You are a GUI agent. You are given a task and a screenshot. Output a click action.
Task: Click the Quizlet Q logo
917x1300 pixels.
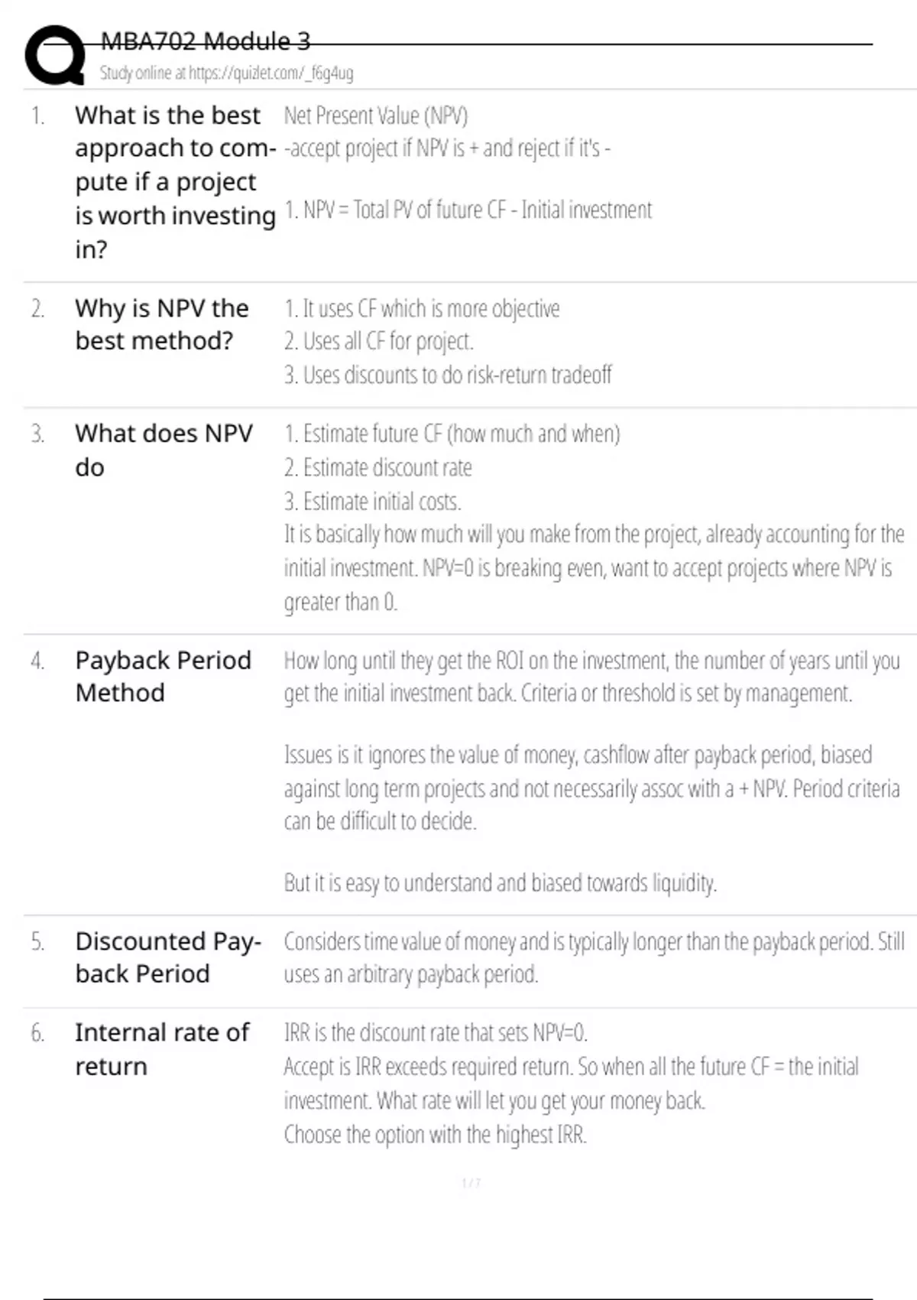click(55, 55)
